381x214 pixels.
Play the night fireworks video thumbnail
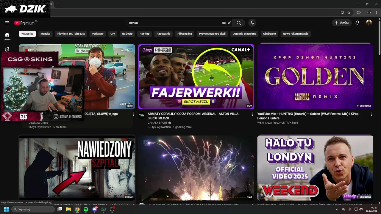click(196, 168)
